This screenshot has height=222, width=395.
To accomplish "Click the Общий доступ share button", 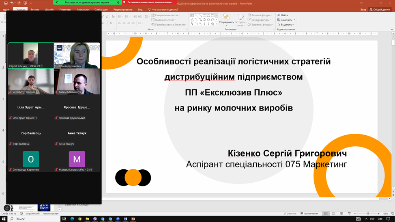I will [380, 10].
